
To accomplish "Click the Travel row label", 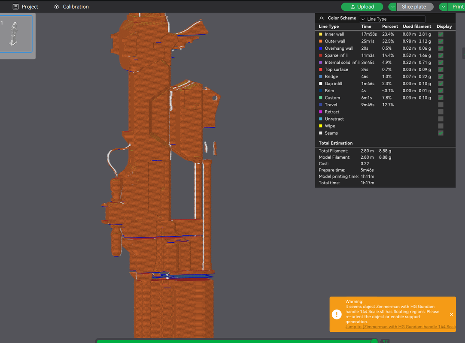I will tap(331, 105).
